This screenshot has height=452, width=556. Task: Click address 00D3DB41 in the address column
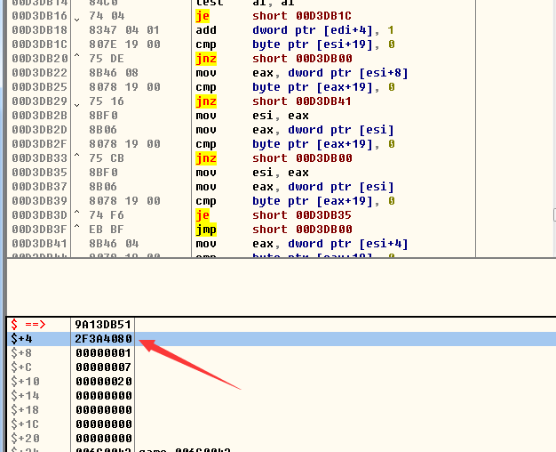pos(39,244)
